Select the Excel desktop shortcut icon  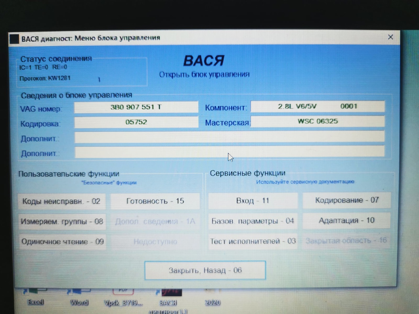click(x=35, y=296)
